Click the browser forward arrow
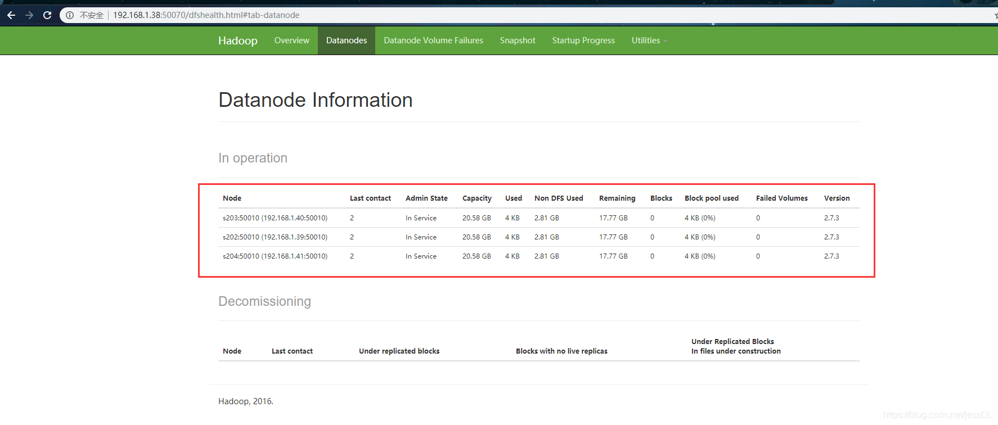The width and height of the screenshot is (998, 425). (x=29, y=15)
